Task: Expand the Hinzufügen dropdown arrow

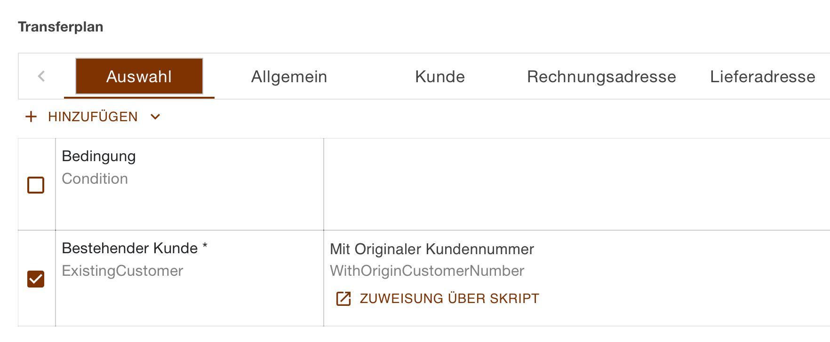Action: [x=155, y=117]
